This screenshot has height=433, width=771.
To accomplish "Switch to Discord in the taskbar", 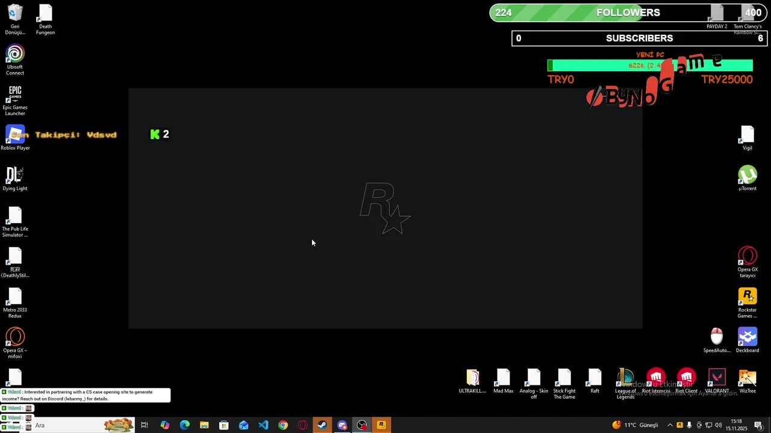I will pos(342,425).
